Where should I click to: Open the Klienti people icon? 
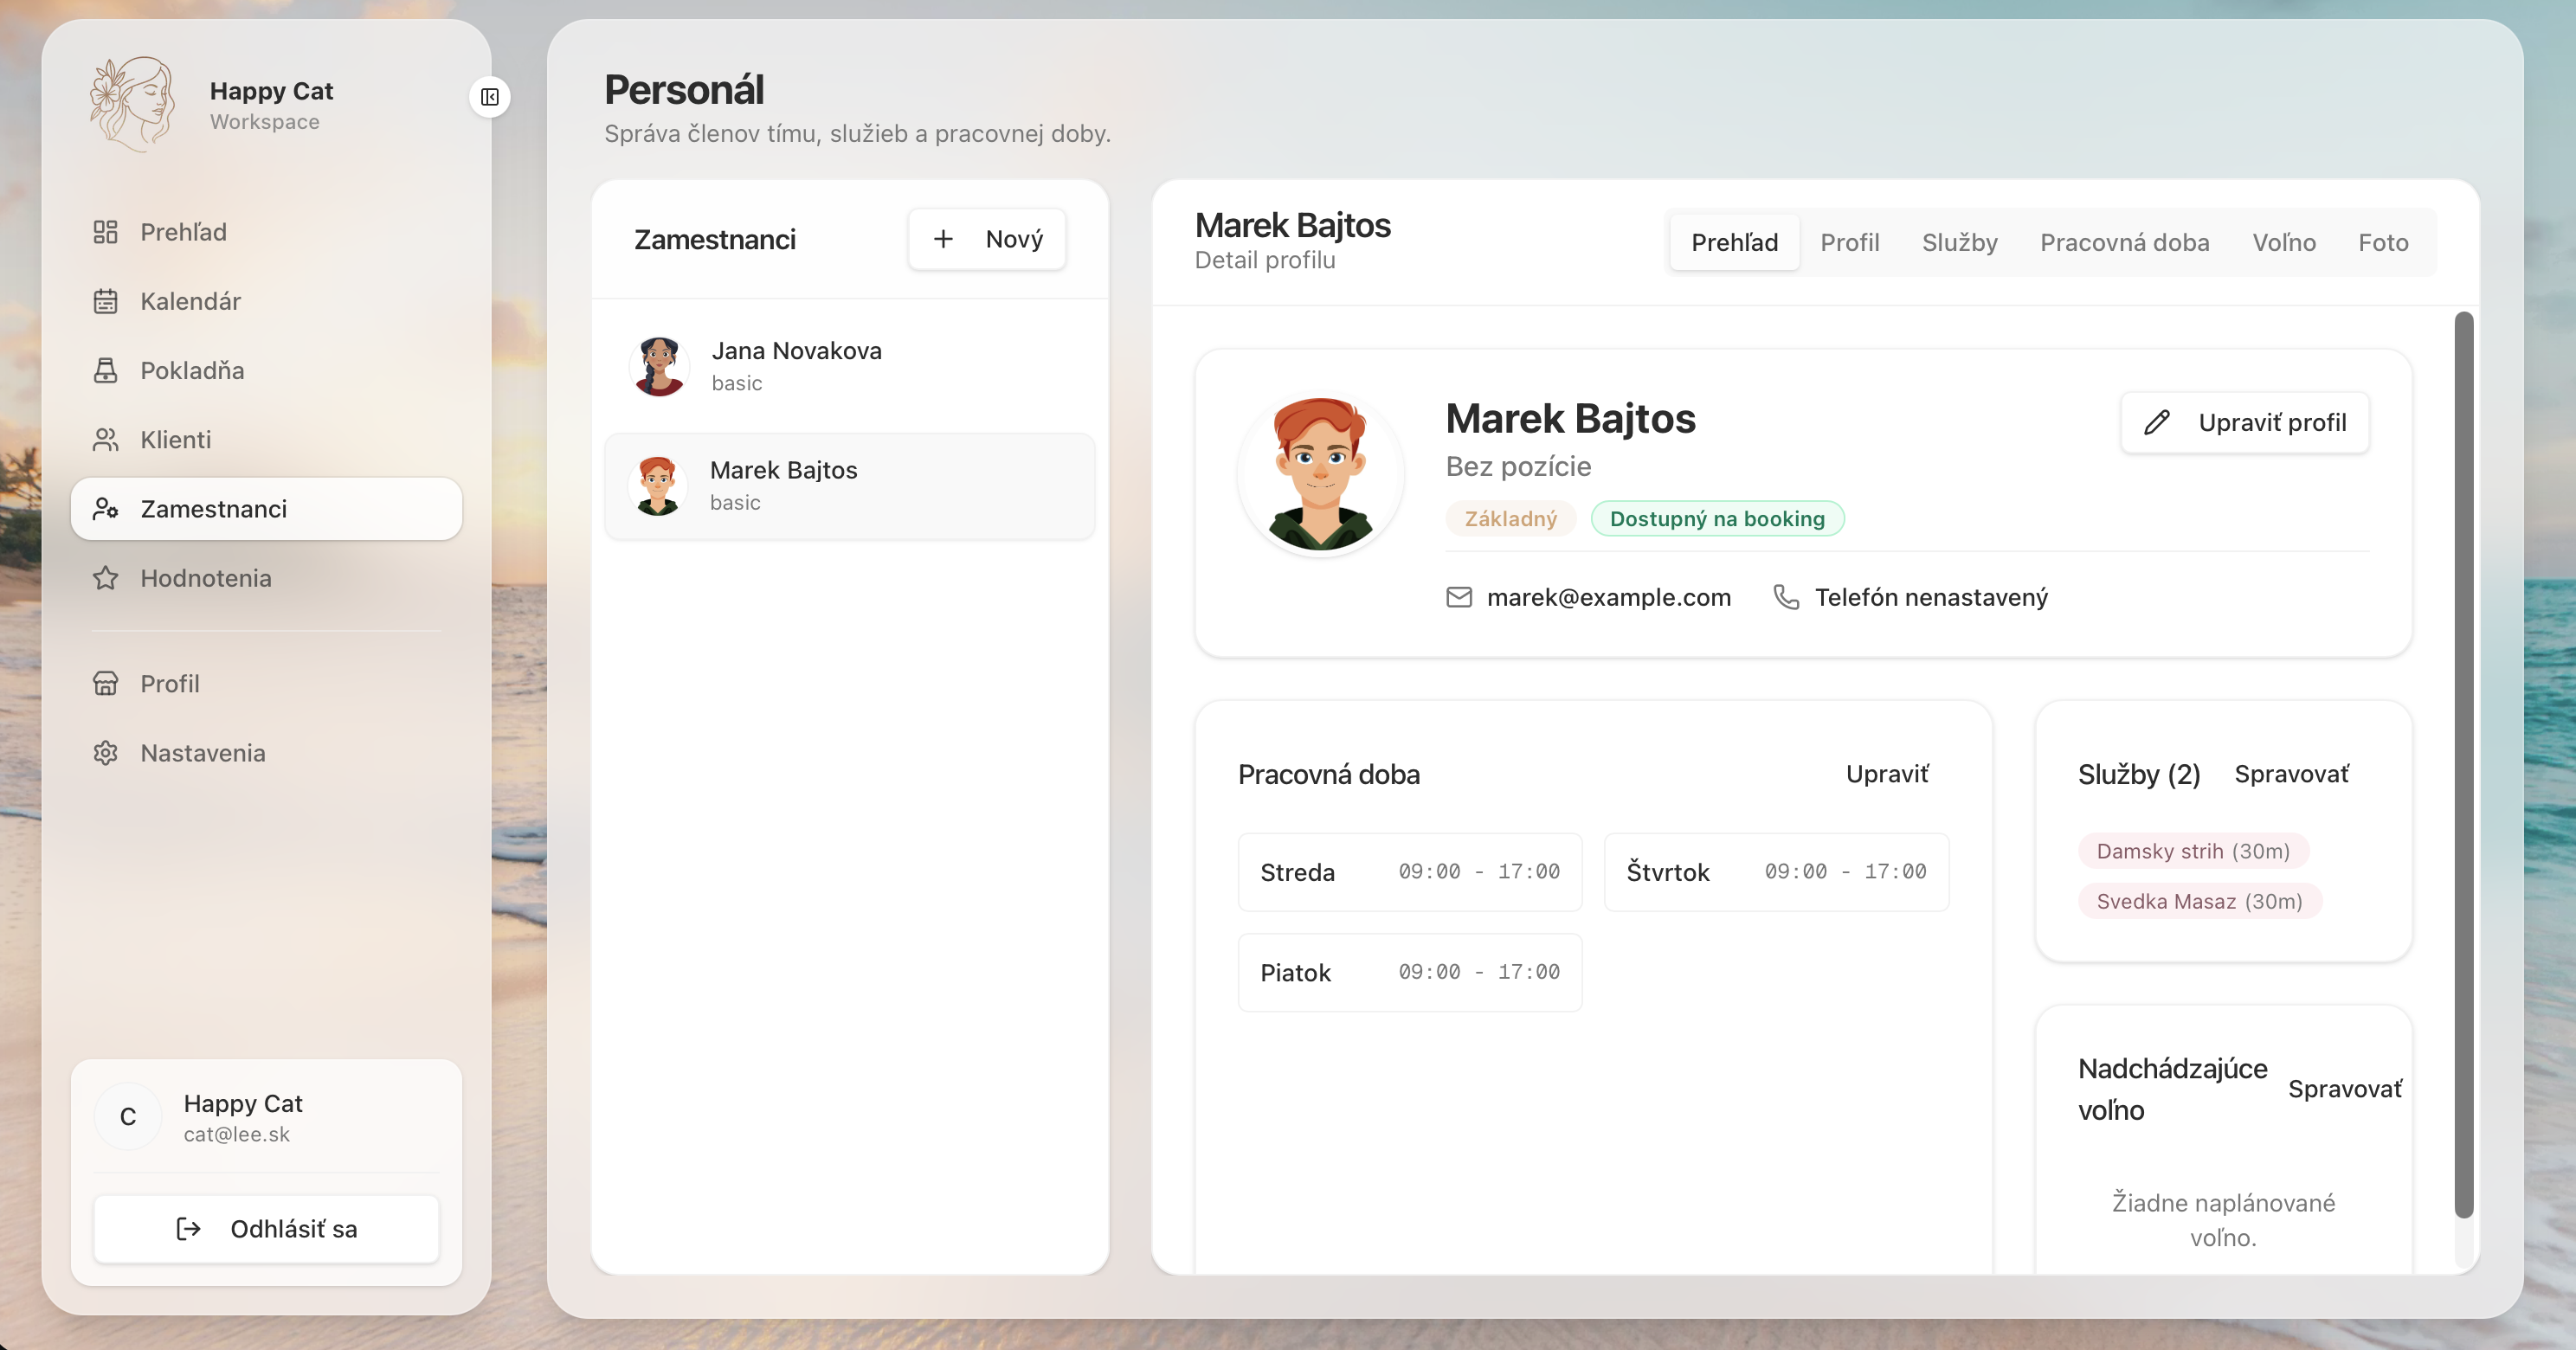tap(106, 440)
